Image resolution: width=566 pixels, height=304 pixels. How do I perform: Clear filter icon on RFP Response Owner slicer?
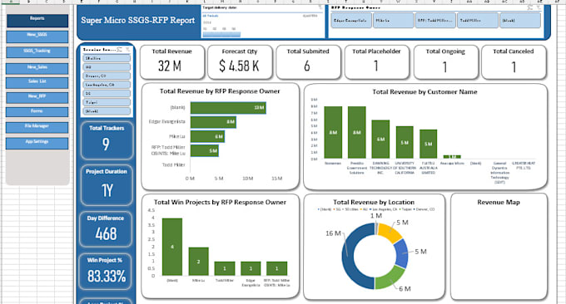pyautogui.click(x=539, y=7)
